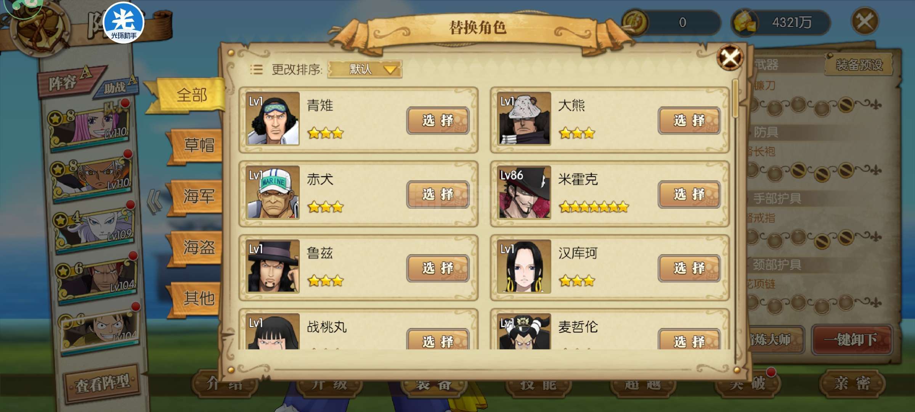Click the 一键卸下 red button
The width and height of the screenshot is (915, 412).
click(x=851, y=339)
